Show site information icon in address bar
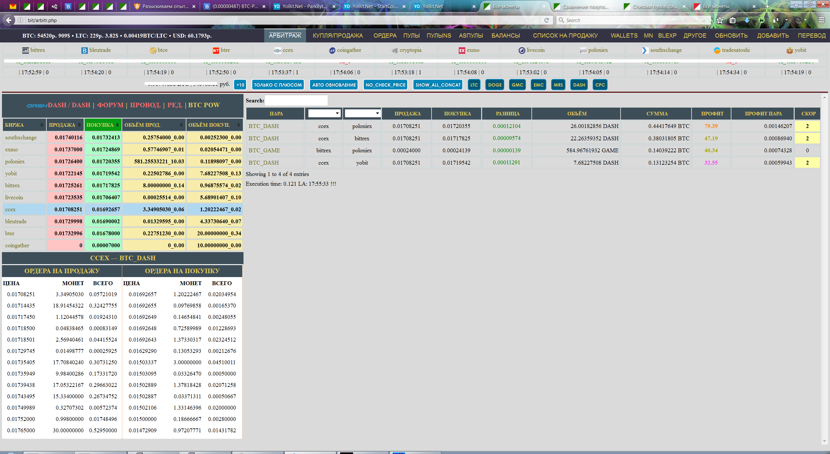Image resolution: width=830 pixels, height=454 pixels. 20,20
